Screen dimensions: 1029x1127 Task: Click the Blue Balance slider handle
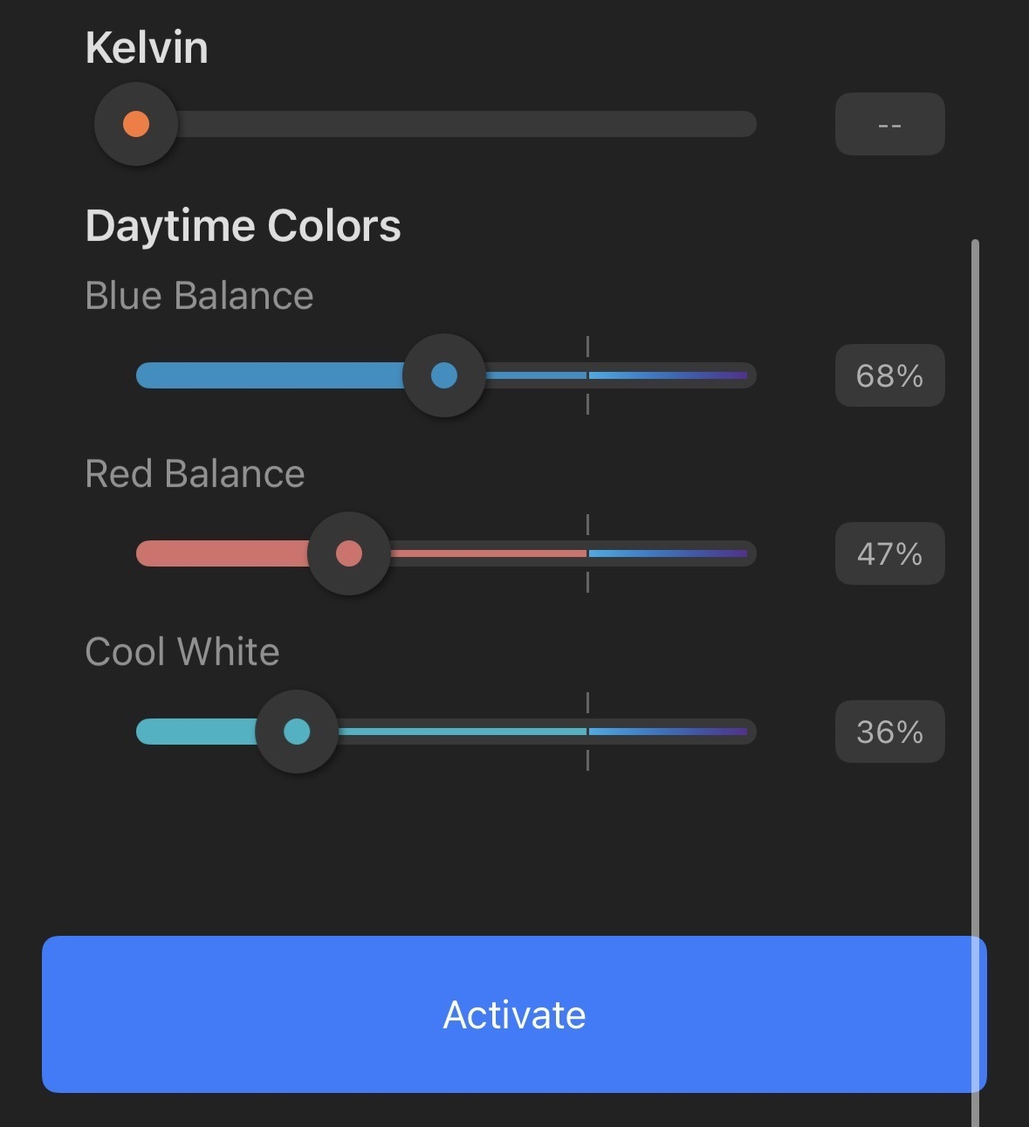(x=444, y=375)
